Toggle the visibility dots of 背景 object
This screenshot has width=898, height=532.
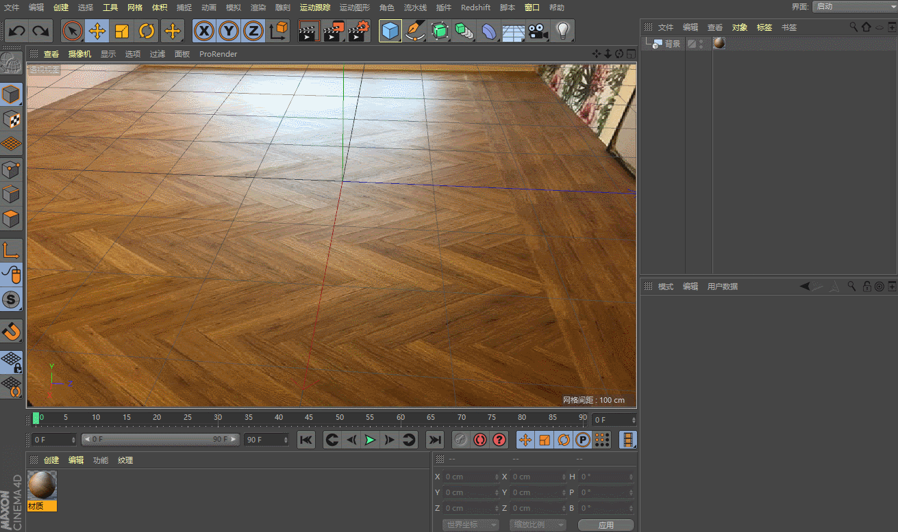pos(701,44)
